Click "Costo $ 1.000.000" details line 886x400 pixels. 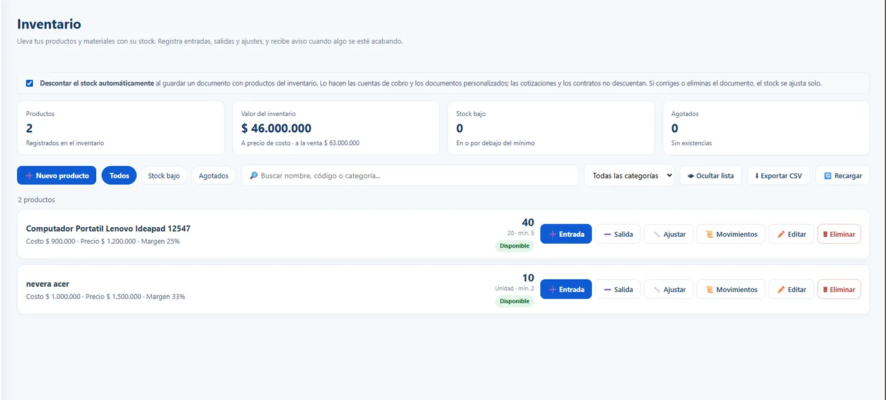click(106, 296)
